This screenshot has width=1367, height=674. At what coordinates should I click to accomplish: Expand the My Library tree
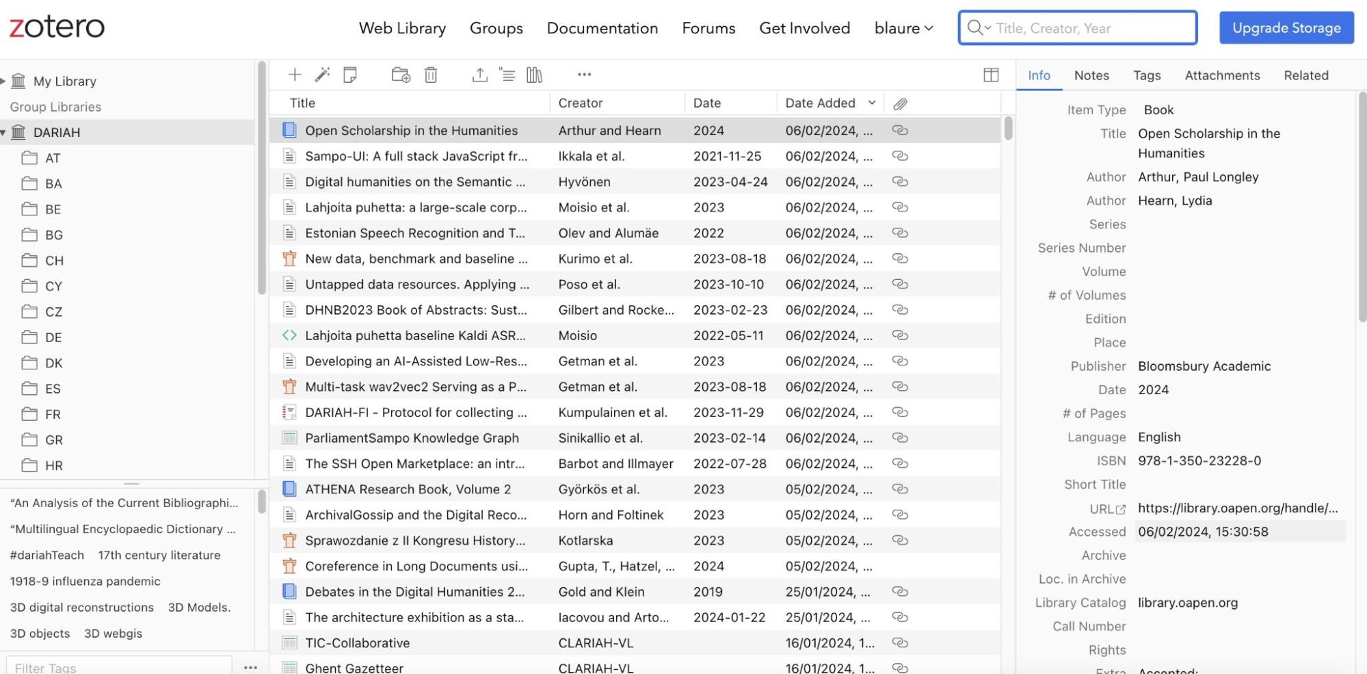coord(3,81)
